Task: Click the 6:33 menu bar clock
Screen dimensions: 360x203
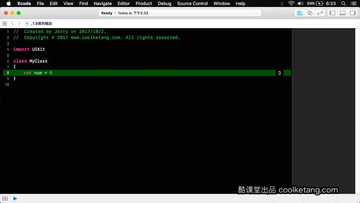Action: coord(331,3)
